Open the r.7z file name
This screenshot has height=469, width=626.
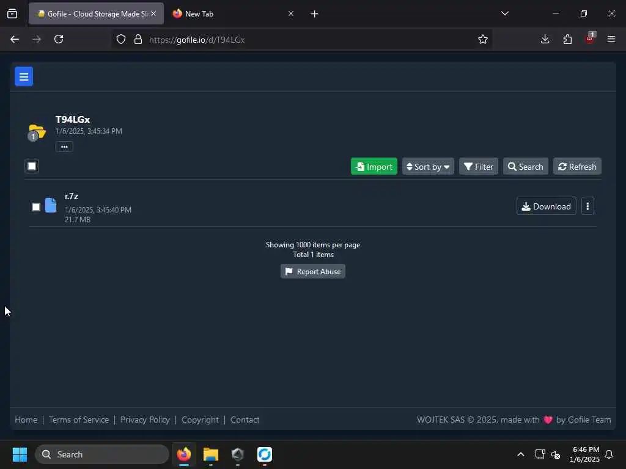72,196
